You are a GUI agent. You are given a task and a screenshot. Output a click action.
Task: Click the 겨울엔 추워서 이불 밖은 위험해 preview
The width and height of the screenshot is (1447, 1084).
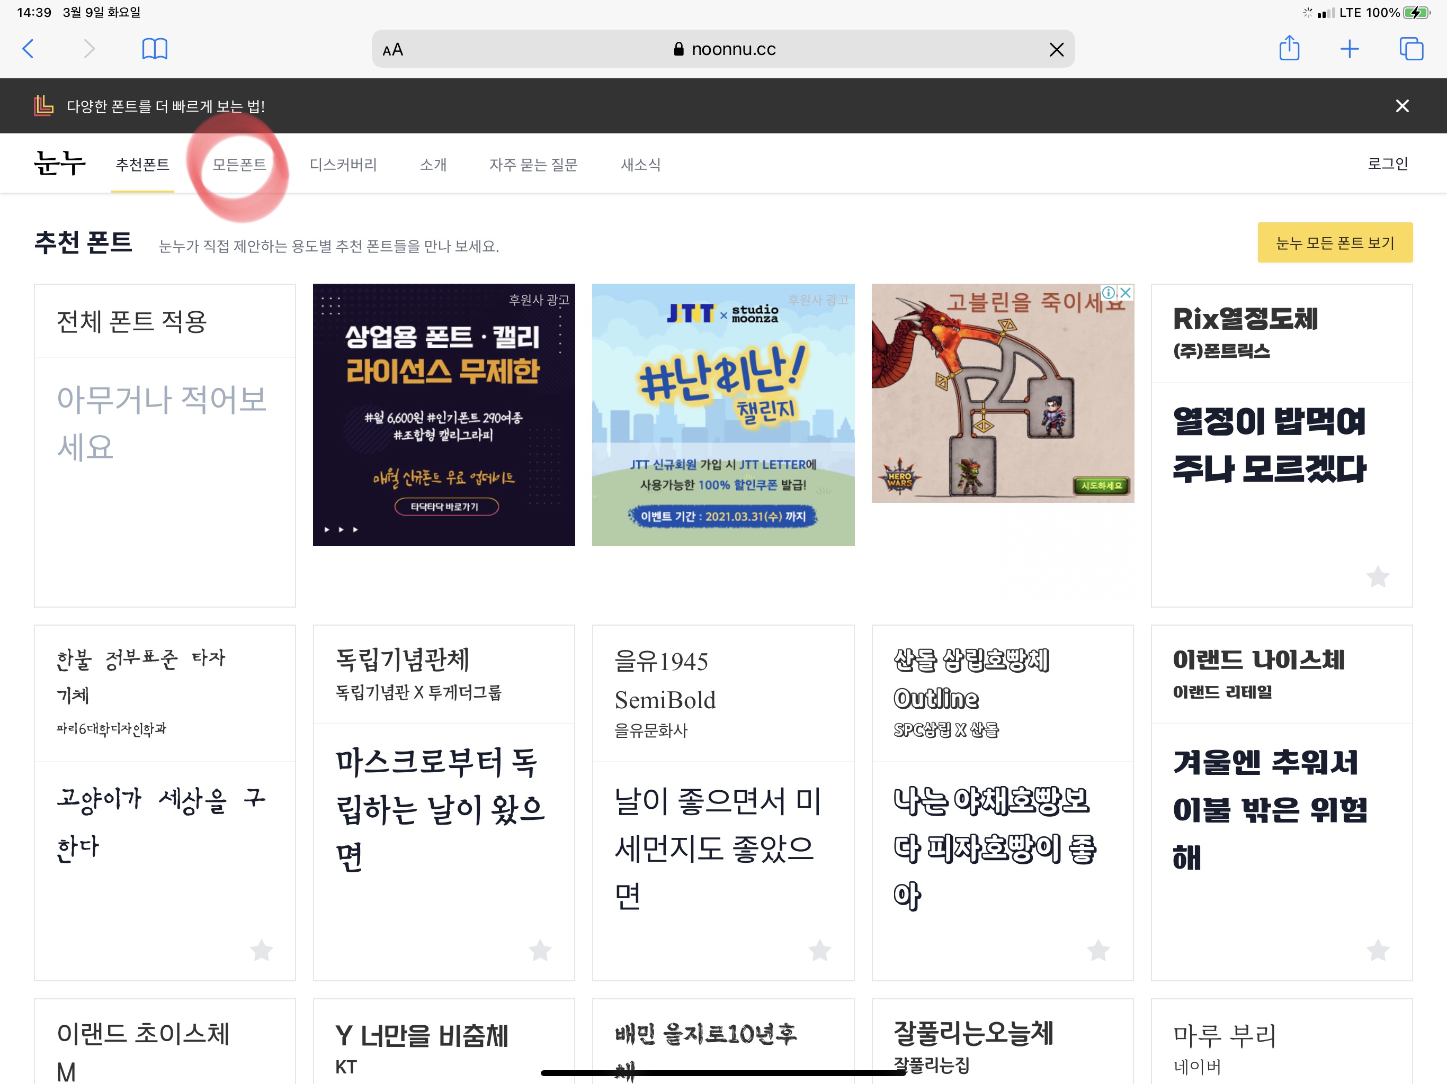[1270, 809]
